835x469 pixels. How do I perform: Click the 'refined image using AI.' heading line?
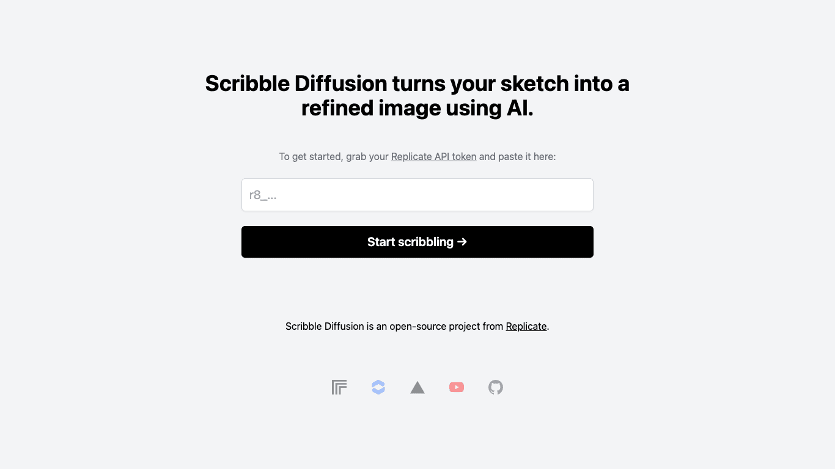417,108
